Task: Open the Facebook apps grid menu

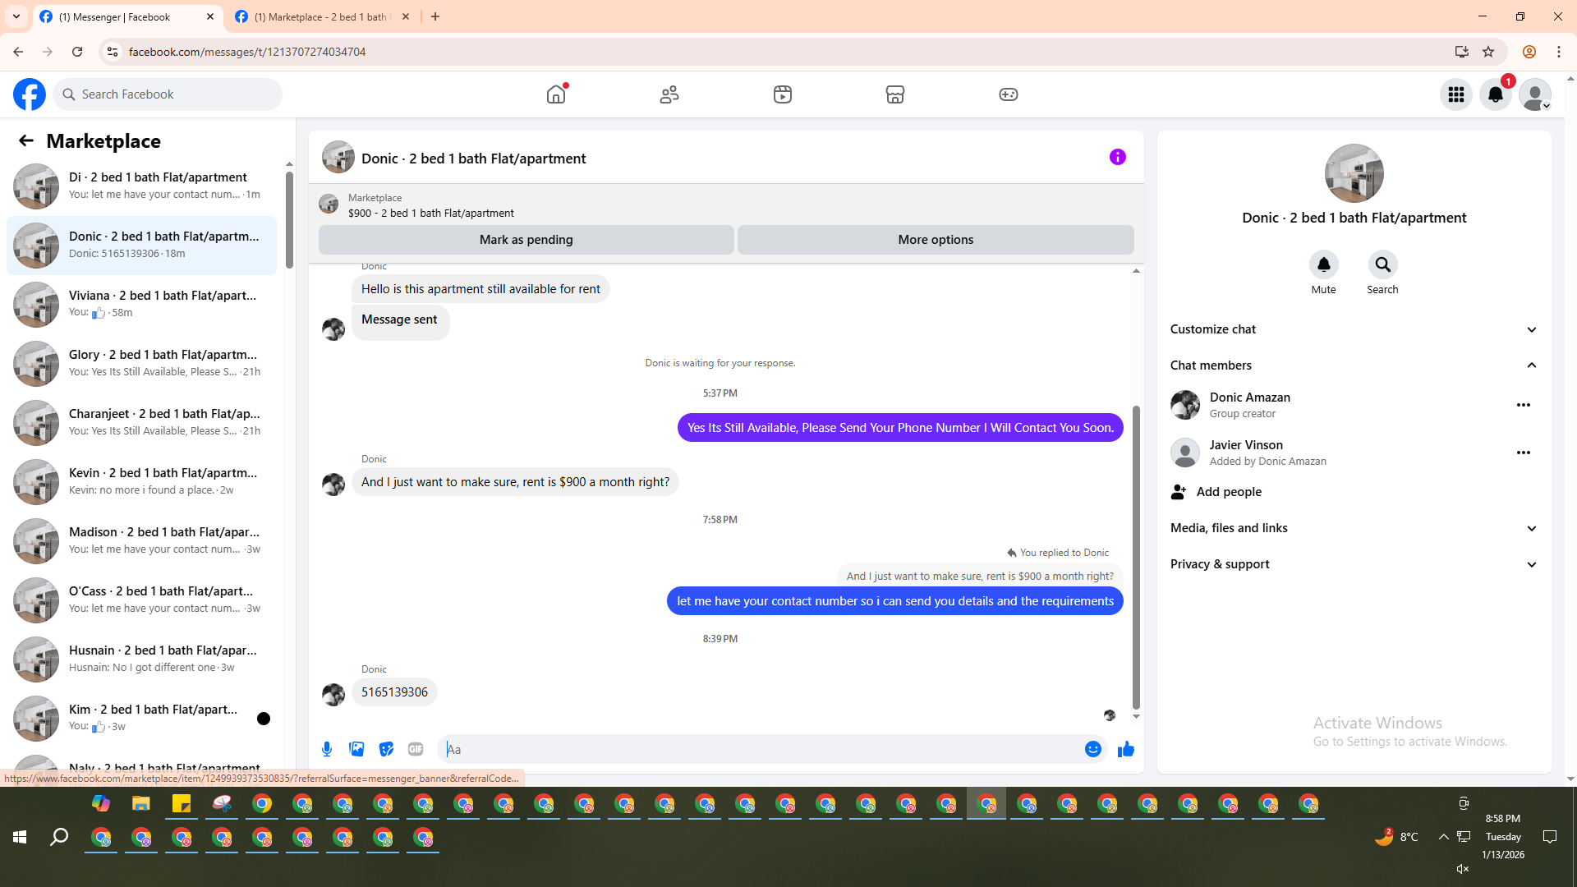Action: pos(1455,94)
